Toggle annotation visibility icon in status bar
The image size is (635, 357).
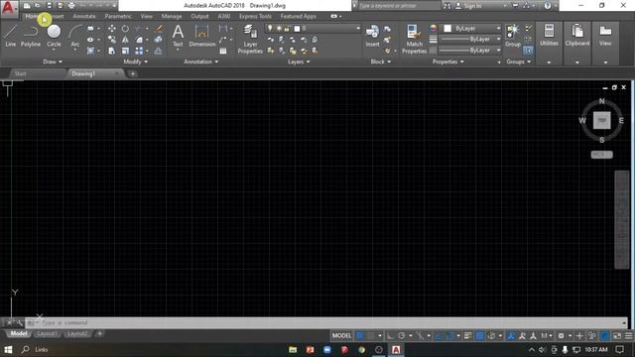[511, 335]
